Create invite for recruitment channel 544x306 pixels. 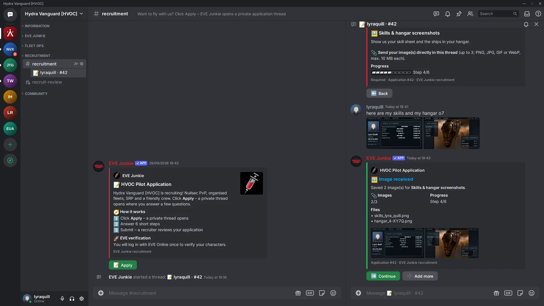(76, 64)
